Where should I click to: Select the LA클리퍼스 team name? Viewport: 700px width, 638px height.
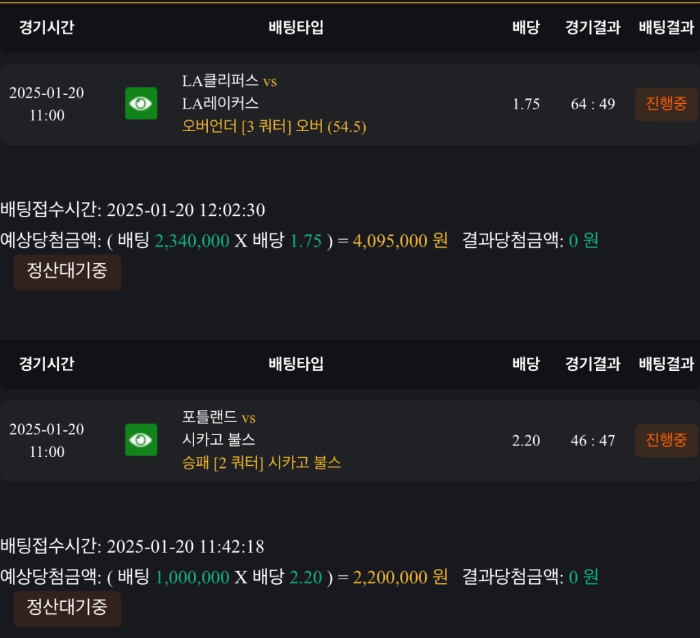tap(220, 81)
